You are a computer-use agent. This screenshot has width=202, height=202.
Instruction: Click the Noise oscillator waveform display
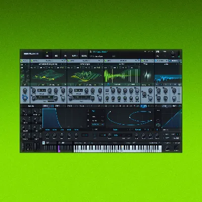[x=147, y=74]
